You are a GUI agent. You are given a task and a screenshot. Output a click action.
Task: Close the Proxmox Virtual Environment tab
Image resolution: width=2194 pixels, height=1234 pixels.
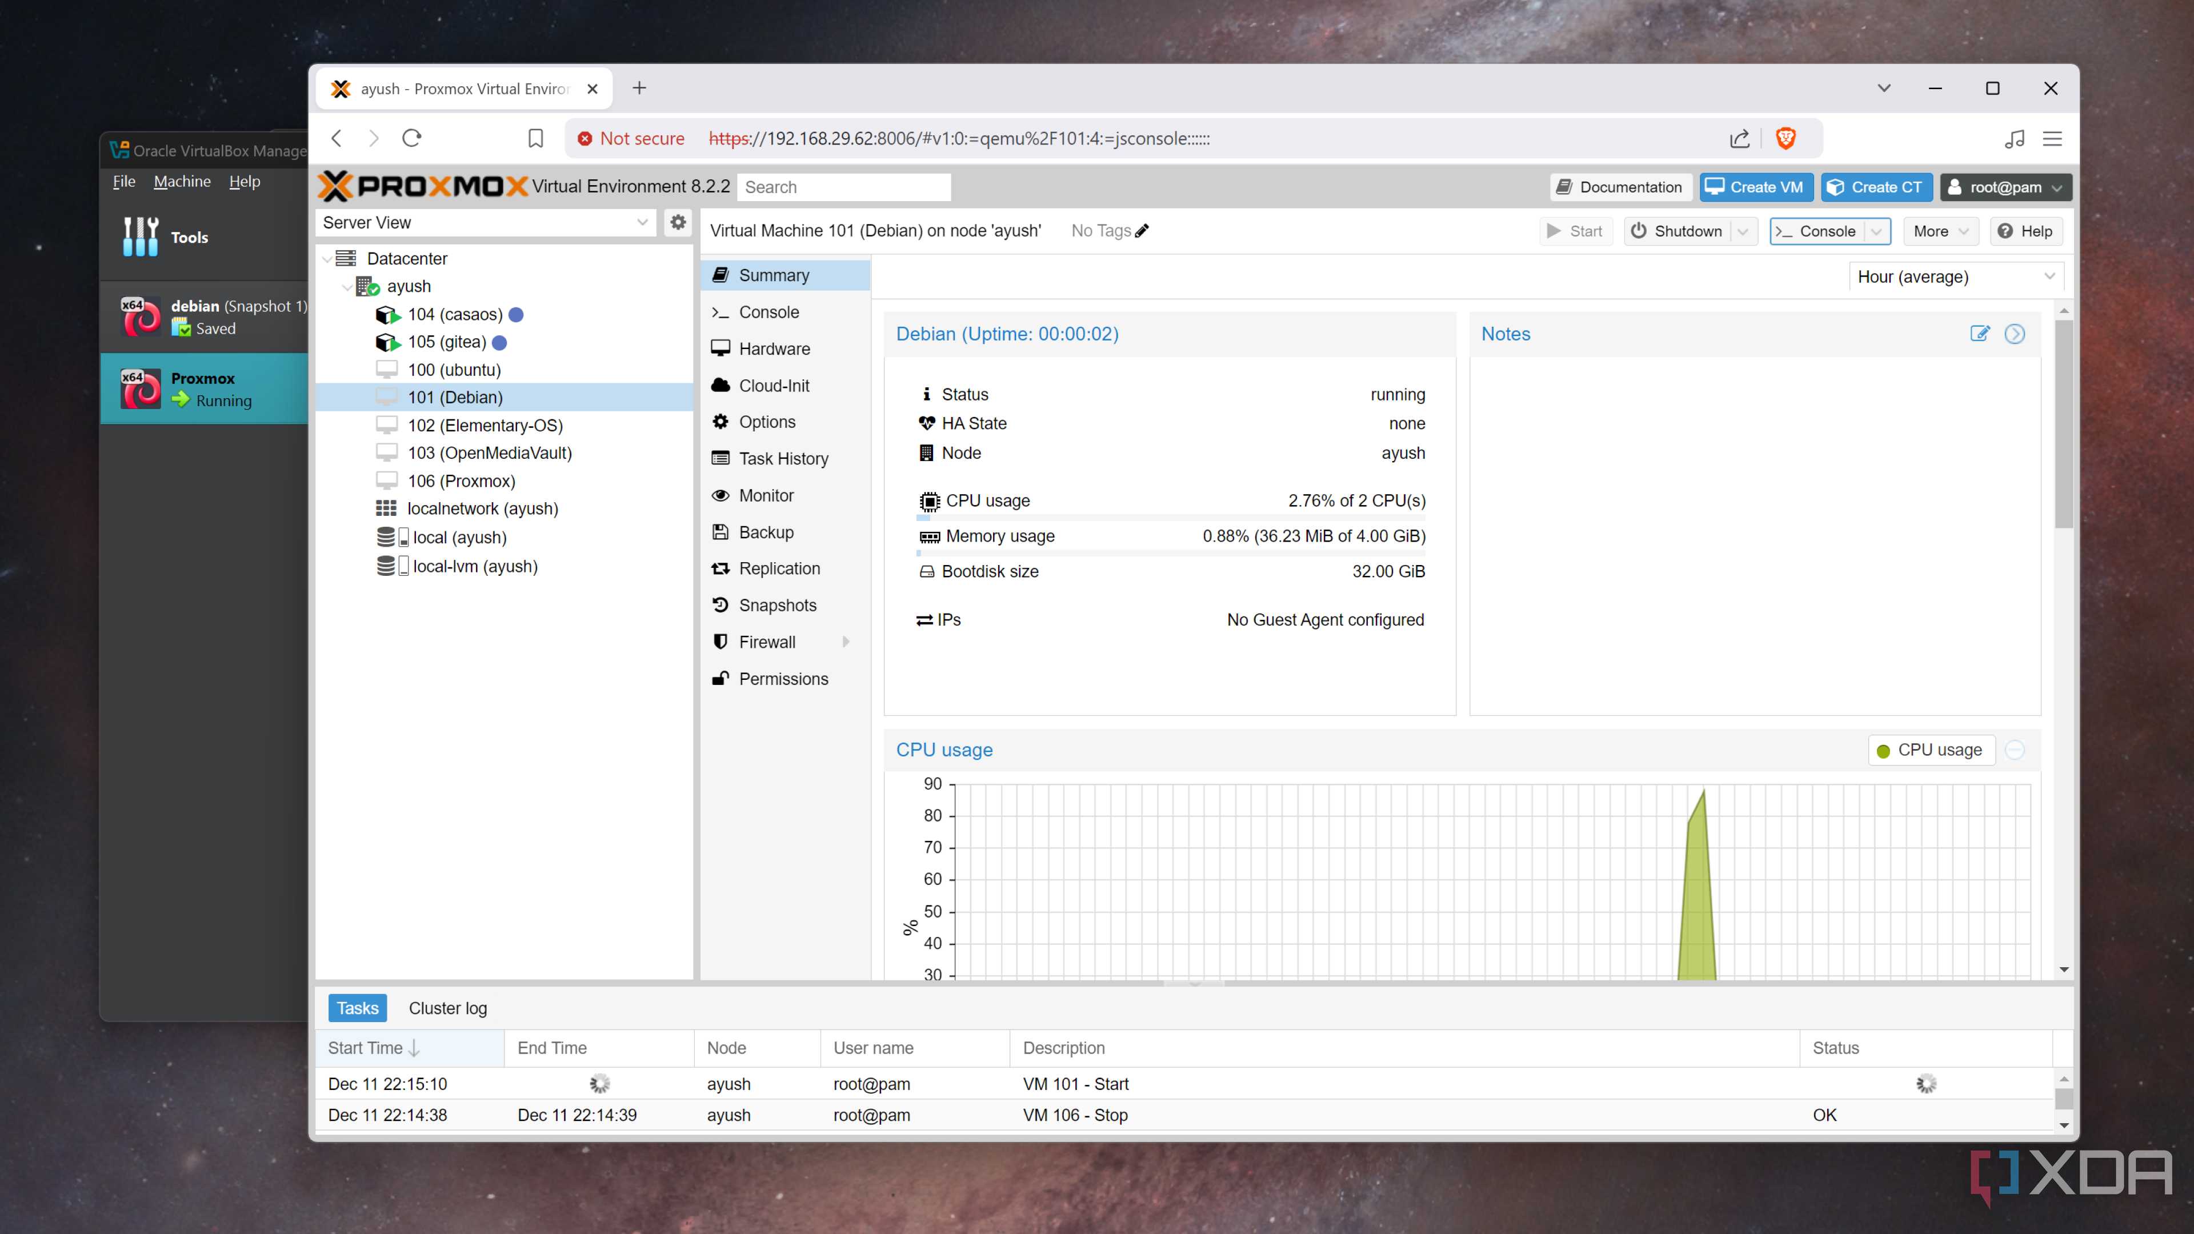(593, 89)
